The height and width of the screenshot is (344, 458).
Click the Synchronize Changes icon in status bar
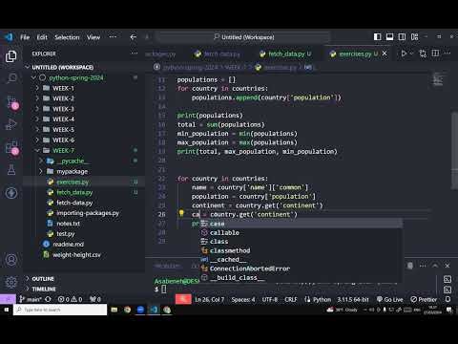[48, 299]
